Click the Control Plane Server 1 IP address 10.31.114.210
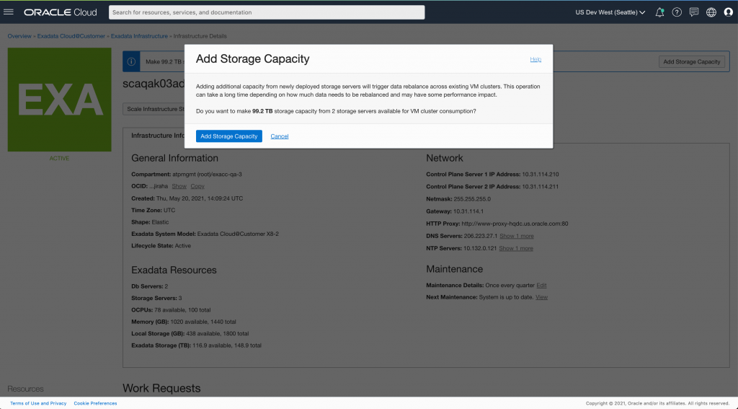 tap(541, 175)
